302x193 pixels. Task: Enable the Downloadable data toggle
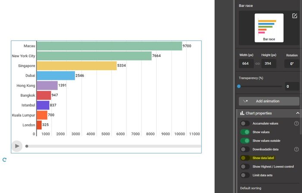tap(245, 149)
